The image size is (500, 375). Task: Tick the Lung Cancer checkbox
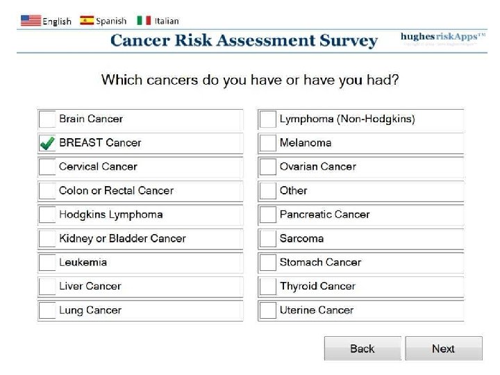(x=47, y=310)
